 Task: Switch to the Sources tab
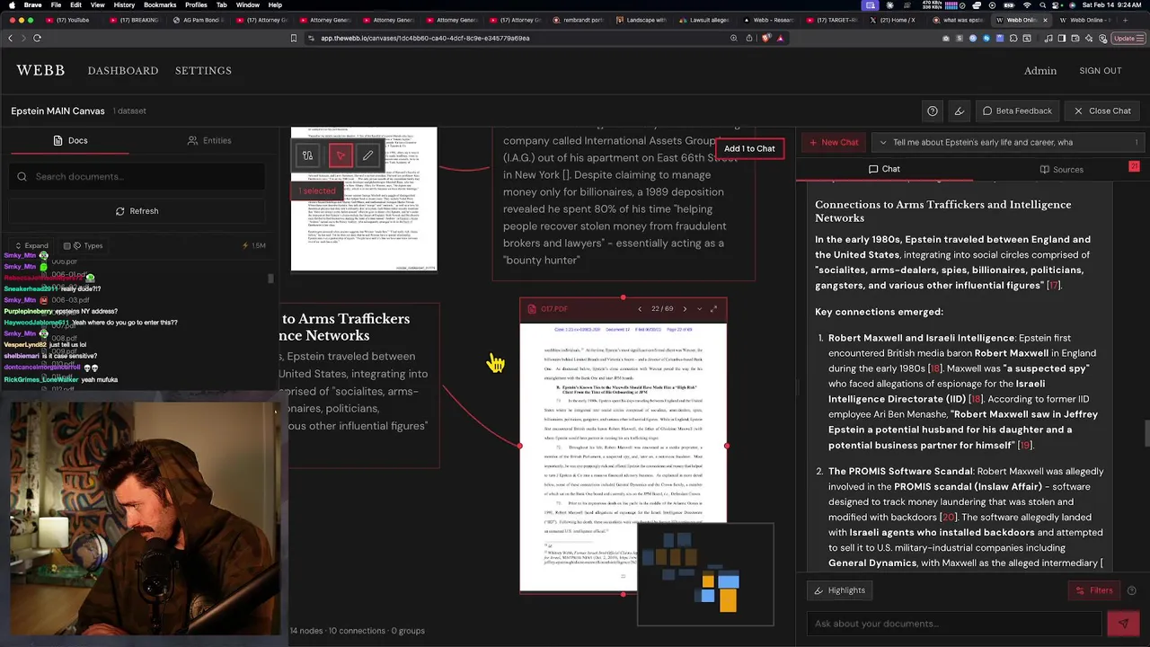1061,169
